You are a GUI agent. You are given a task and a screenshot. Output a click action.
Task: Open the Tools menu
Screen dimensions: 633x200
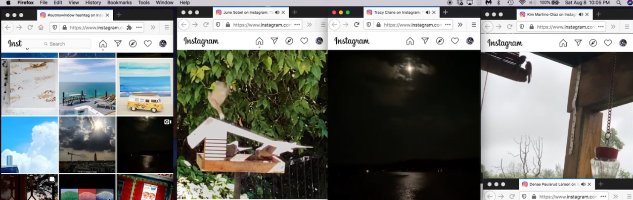pyautogui.click(x=144, y=3)
